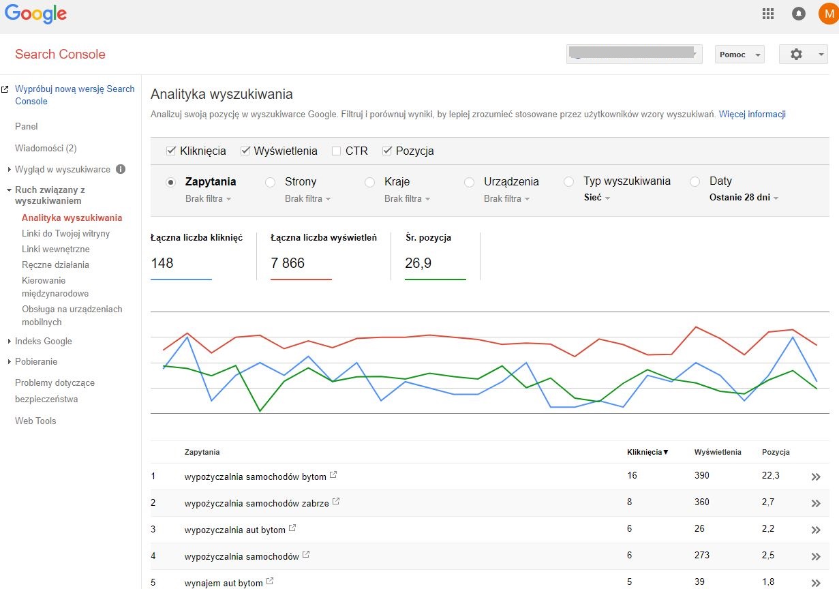Open Kierowanie międzynarodowe in sidebar
Screen dimensions: 839x589
point(55,287)
